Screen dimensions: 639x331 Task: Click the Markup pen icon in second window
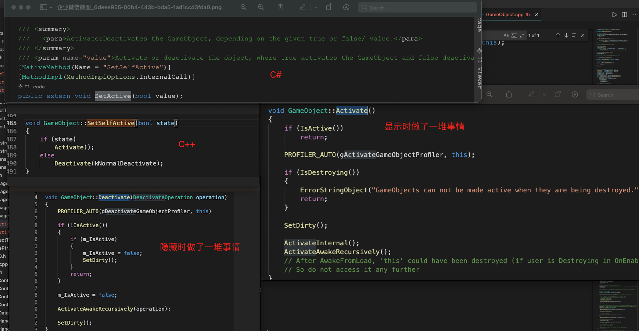[531, 95]
